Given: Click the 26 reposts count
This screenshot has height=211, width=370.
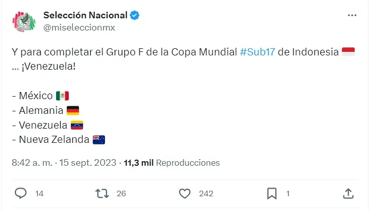Looking at the screenshot, I should click(121, 194).
